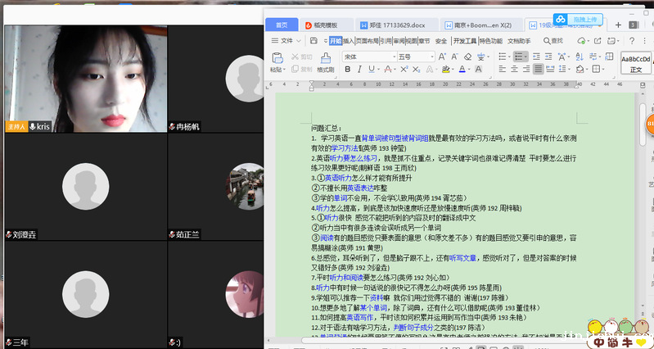The width and height of the screenshot is (654, 349).
Task: Open the 郑佳 17133629.docx document tab
Action: (x=398, y=25)
